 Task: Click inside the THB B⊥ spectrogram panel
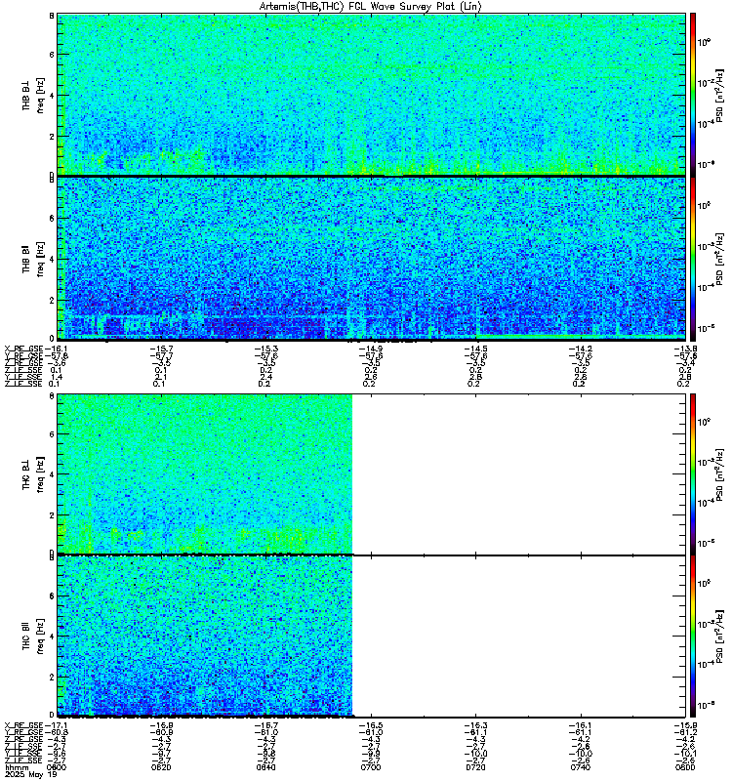371,94
